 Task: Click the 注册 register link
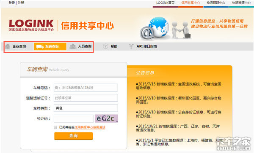coord(21,3)
